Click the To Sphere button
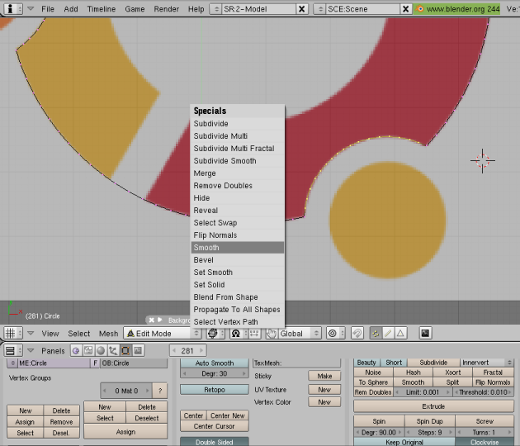Viewport: 520px width, 446px height. tap(373, 382)
